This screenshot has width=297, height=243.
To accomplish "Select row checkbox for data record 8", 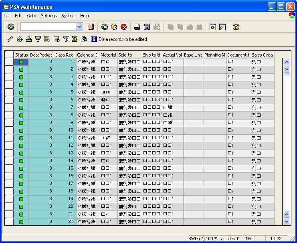I will 9,115.
